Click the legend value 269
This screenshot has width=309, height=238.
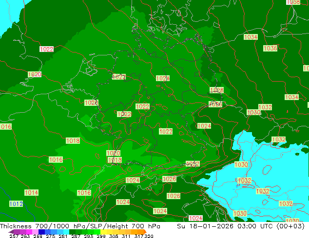(x=38, y=236)
